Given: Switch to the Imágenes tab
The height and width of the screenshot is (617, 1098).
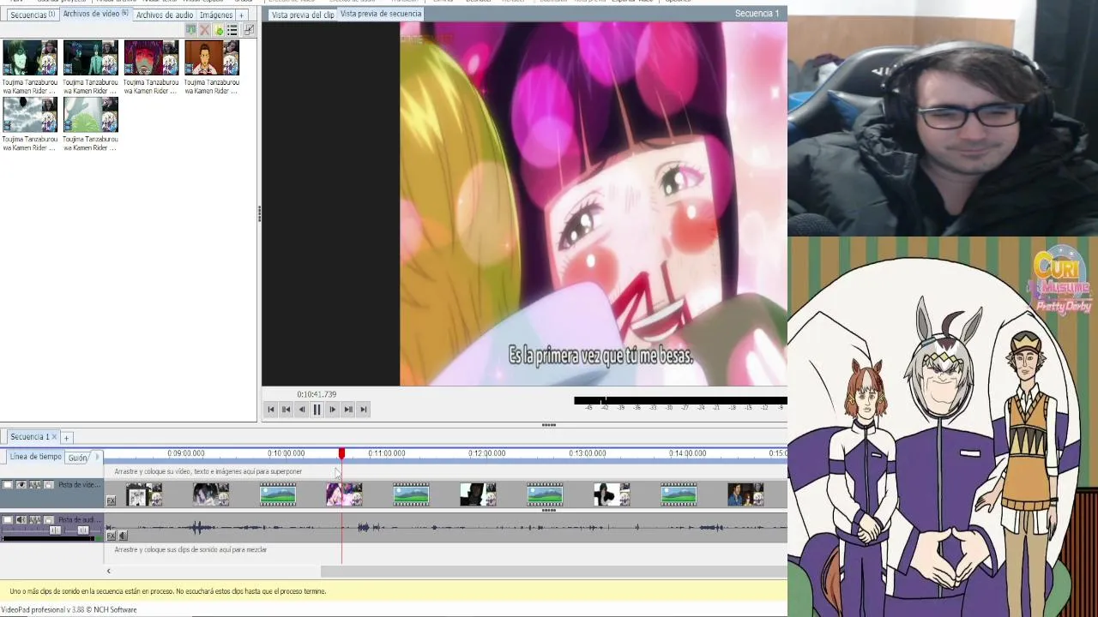Looking at the screenshot, I should (x=215, y=15).
